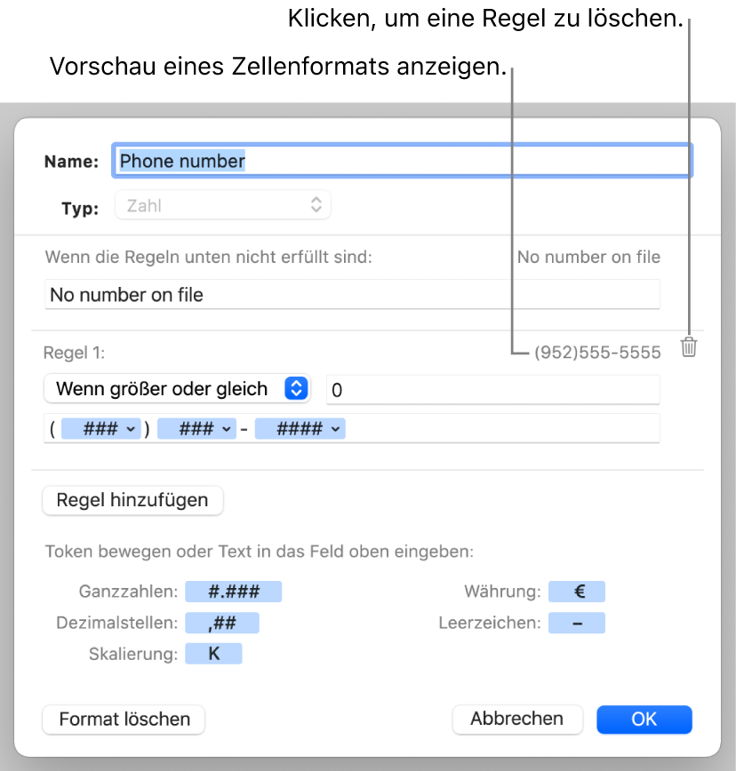Expand the second ### token in the rule format

click(x=228, y=429)
